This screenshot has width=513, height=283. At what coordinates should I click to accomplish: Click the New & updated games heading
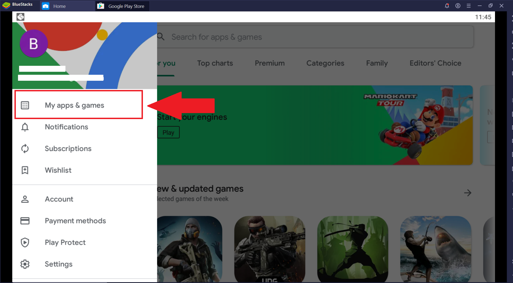tap(200, 188)
